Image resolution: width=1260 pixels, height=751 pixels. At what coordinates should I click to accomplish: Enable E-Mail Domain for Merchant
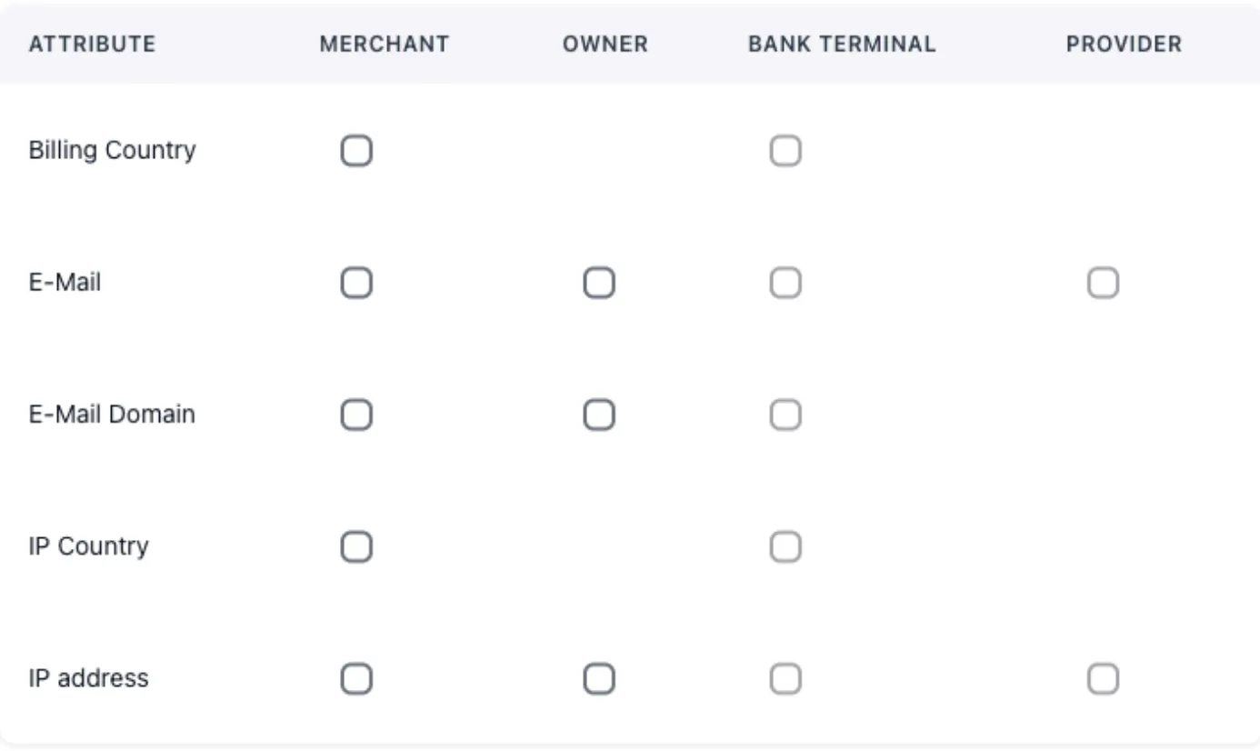click(x=356, y=416)
